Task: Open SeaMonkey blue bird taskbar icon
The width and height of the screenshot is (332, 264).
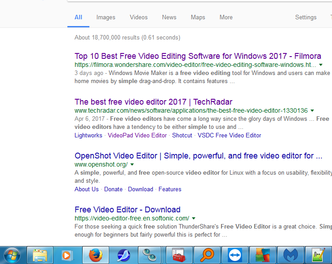Action: (124, 255)
